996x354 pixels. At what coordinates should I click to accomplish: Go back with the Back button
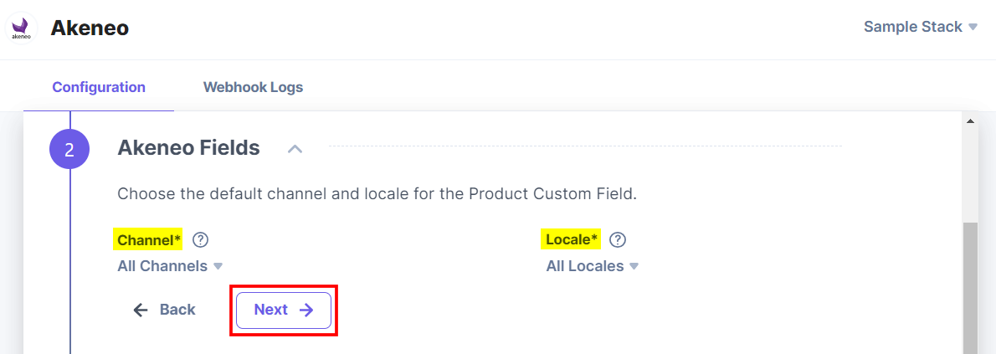(x=165, y=310)
